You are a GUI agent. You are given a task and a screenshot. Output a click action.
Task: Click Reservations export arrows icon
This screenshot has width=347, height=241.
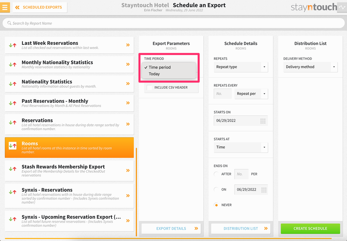(12, 122)
